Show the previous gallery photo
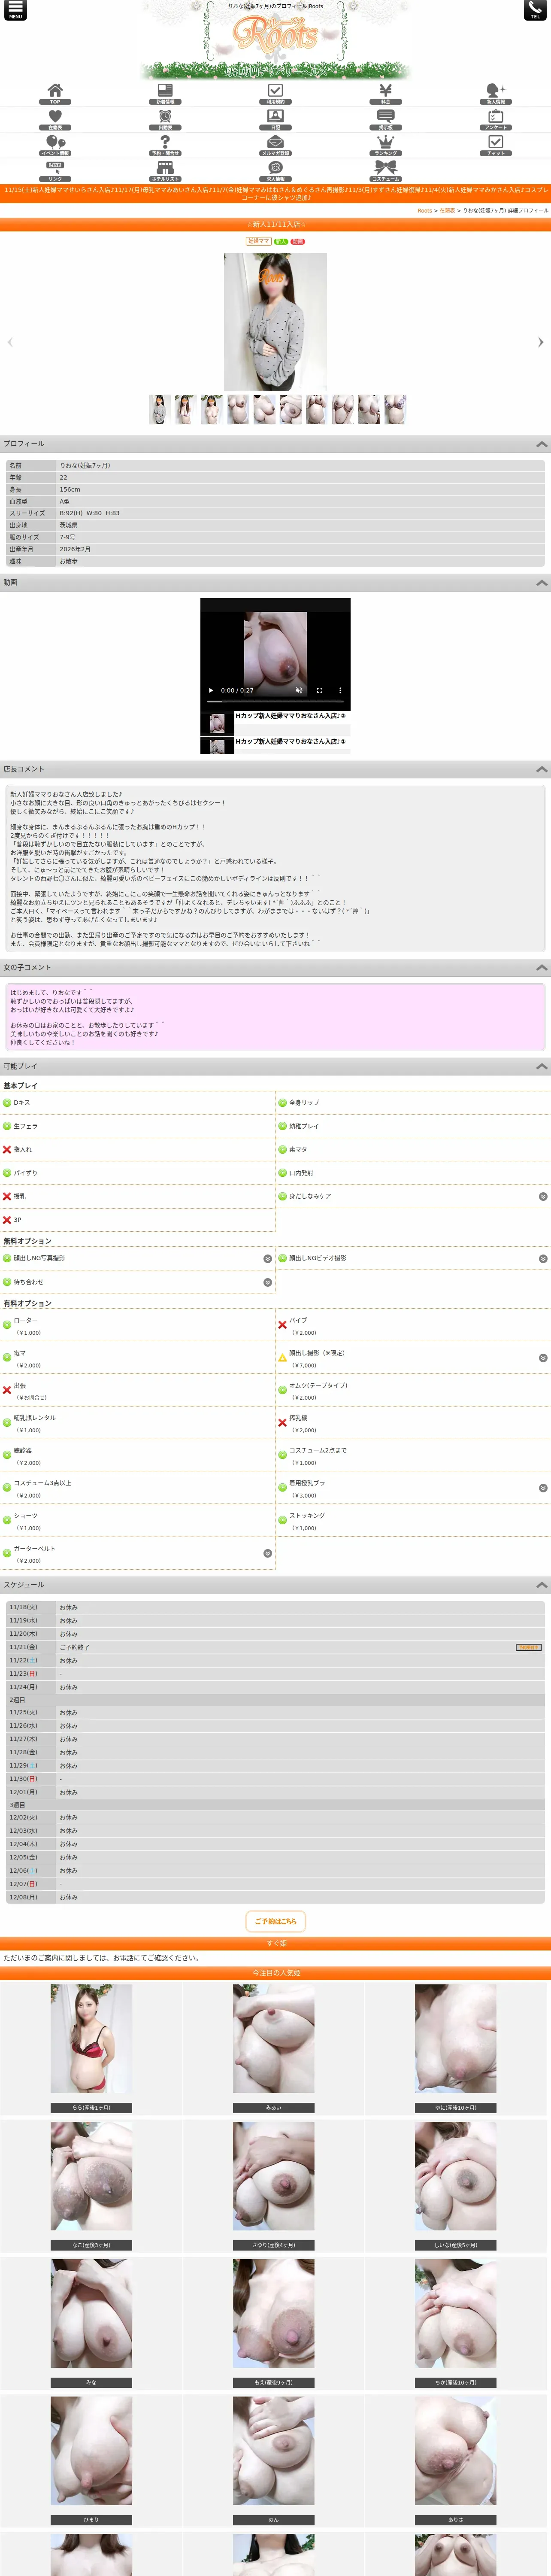Screen dimensions: 551x2576 coord(10,342)
